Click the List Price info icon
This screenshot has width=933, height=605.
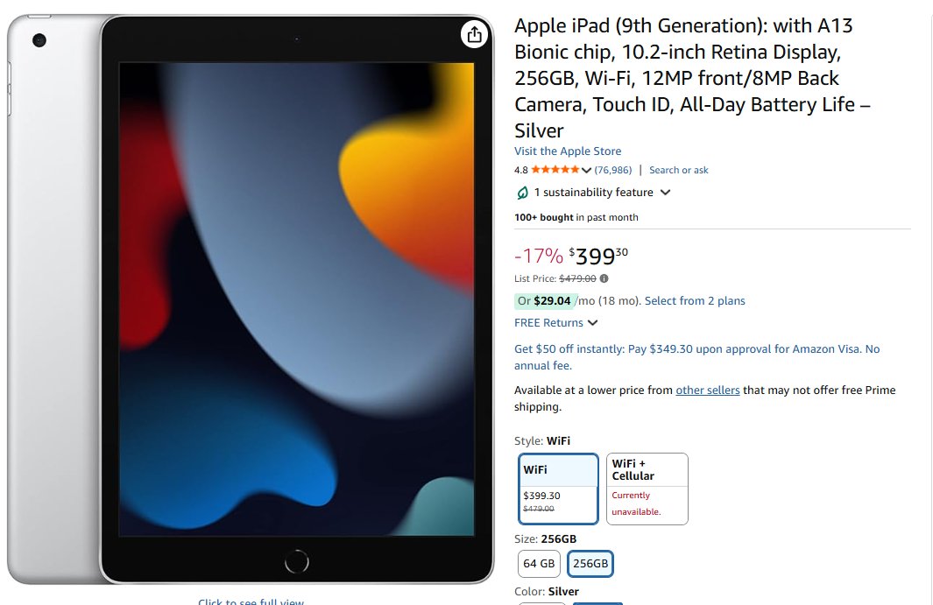[604, 278]
